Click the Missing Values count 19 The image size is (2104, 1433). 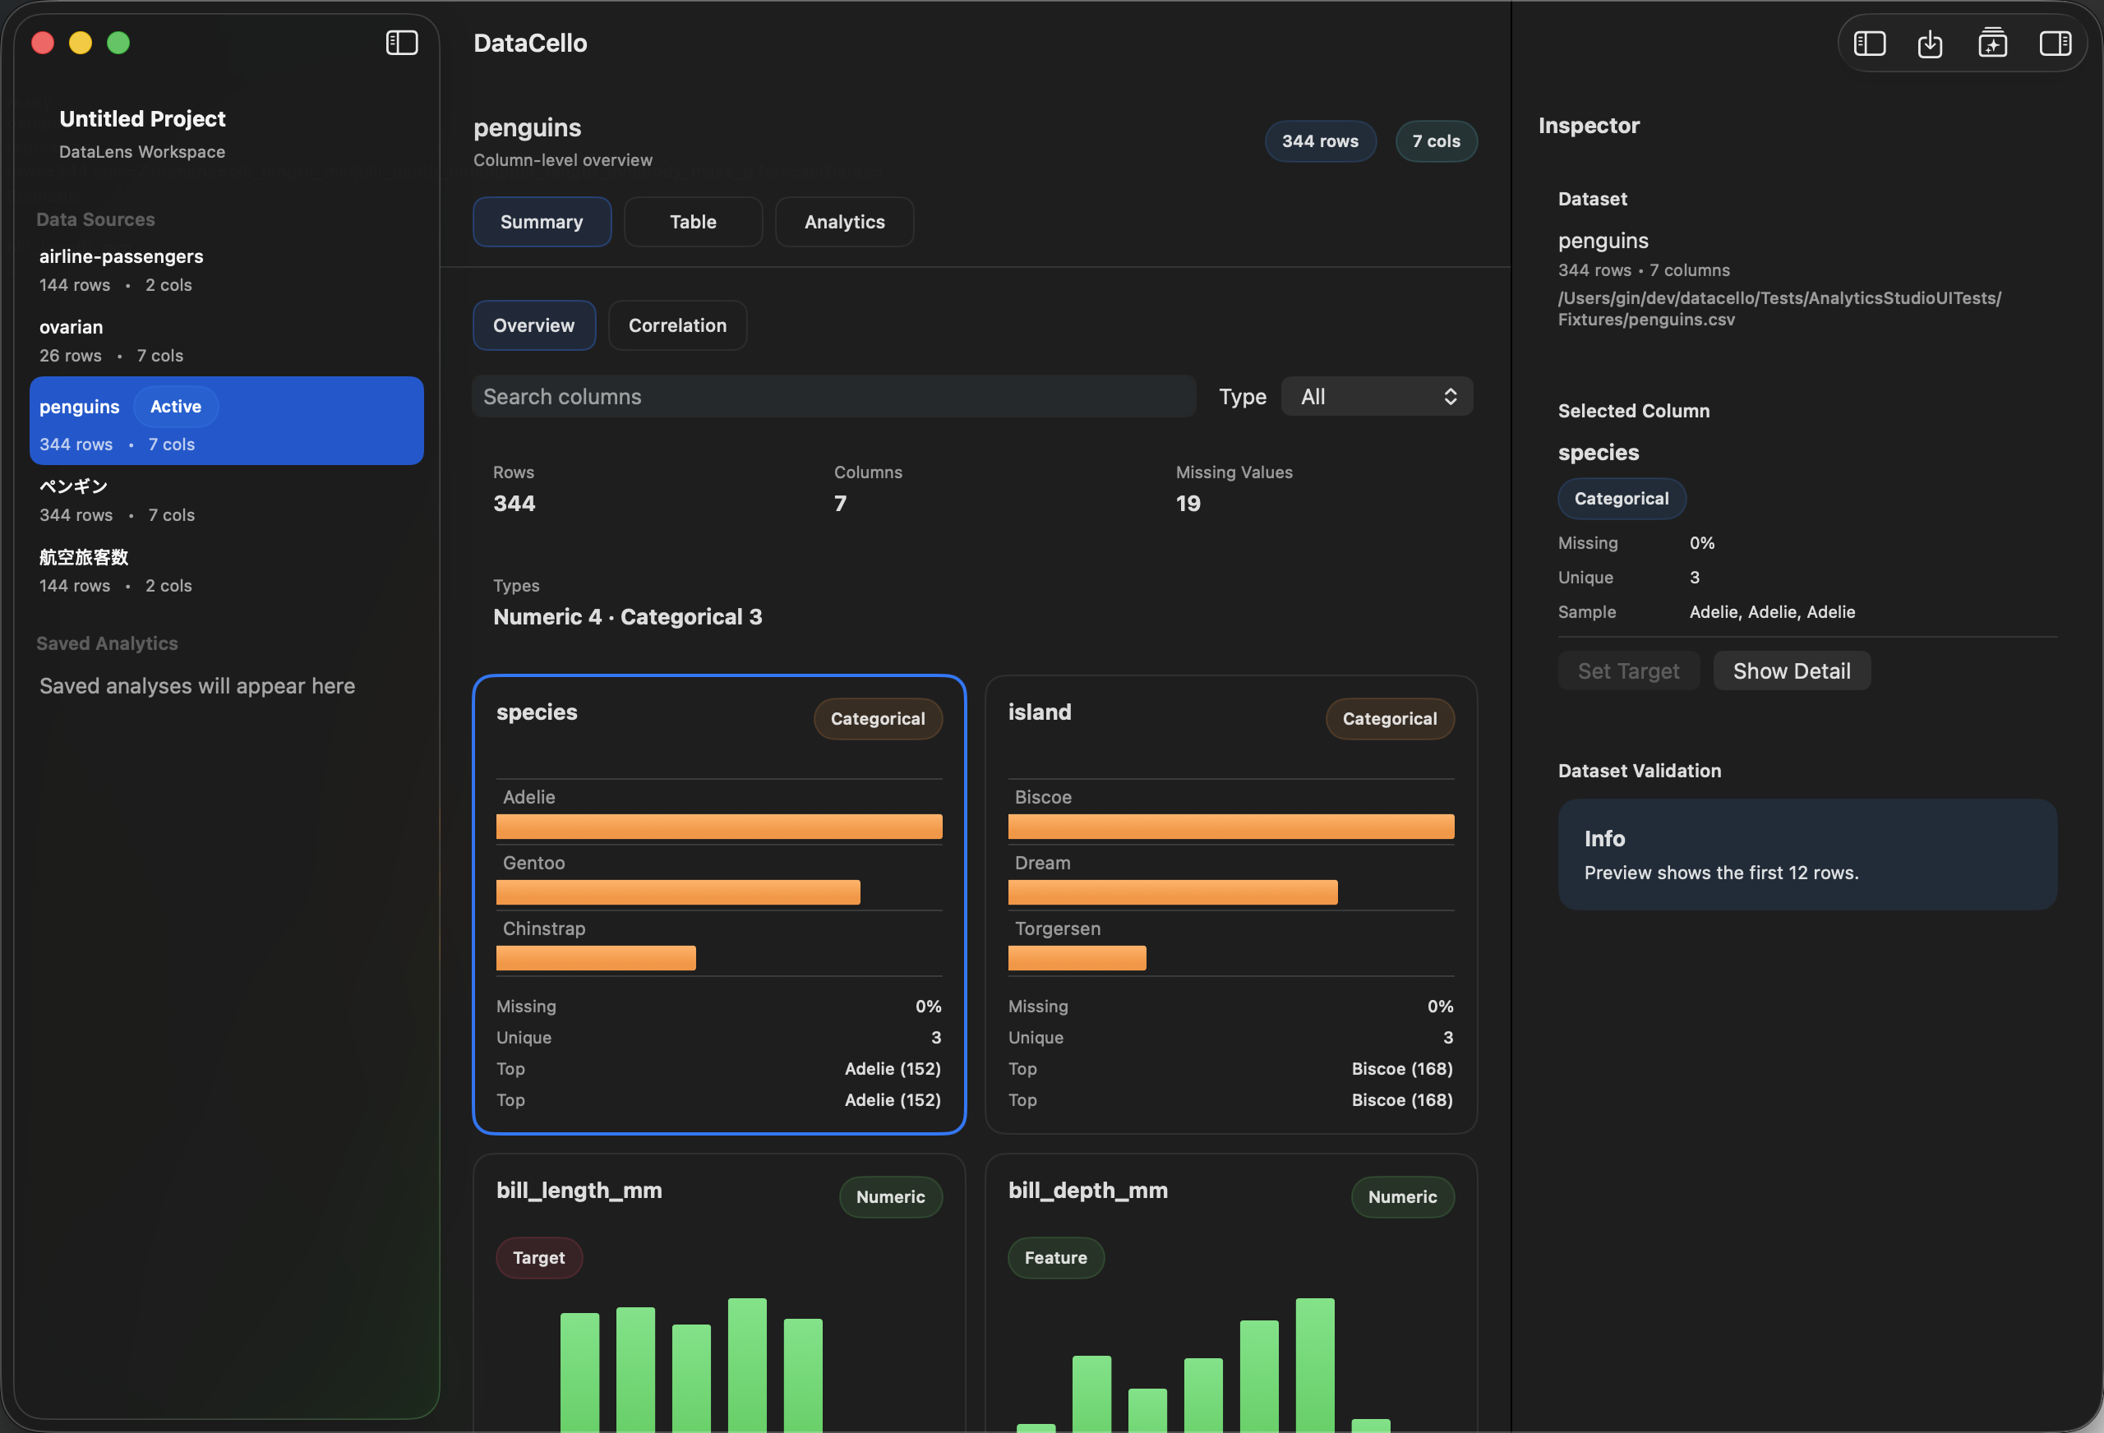(x=1188, y=504)
